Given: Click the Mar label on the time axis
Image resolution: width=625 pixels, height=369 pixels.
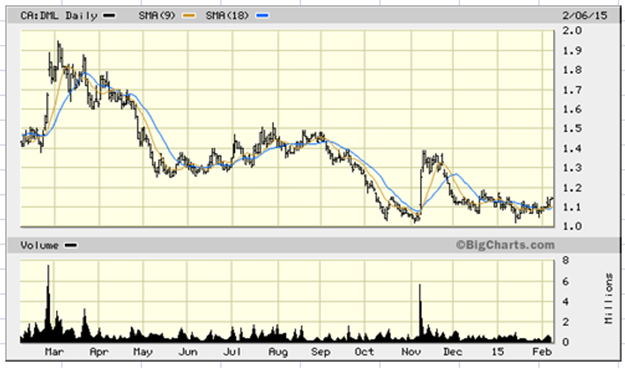Looking at the screenshot, I should pyautogui.click(x=54, y=352).
